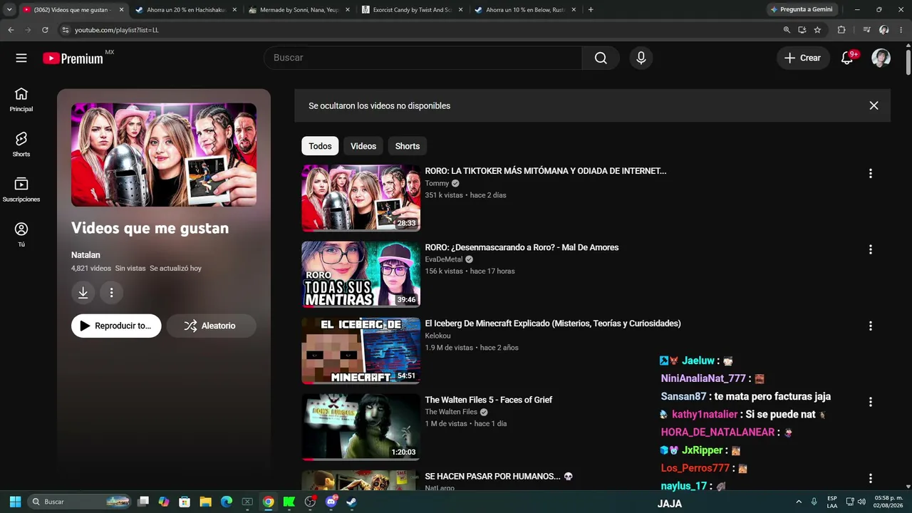Open a new browser tab
The width and height of the screenshot is (912, 513).
pos(591,10)
